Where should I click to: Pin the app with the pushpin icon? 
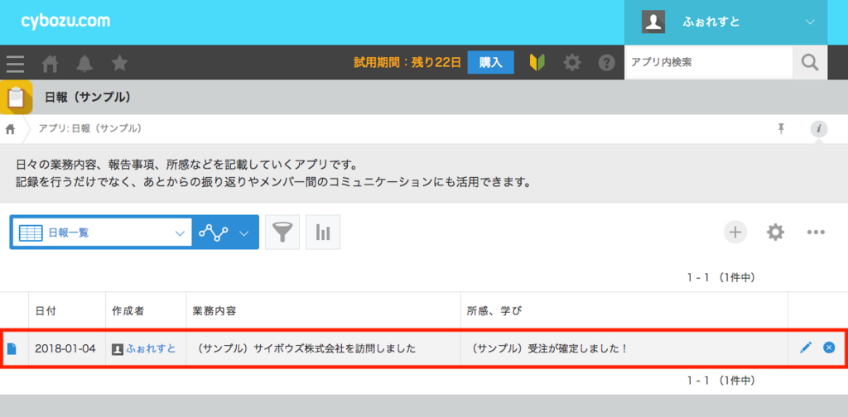pyautogui.click(x=781, y=128)
